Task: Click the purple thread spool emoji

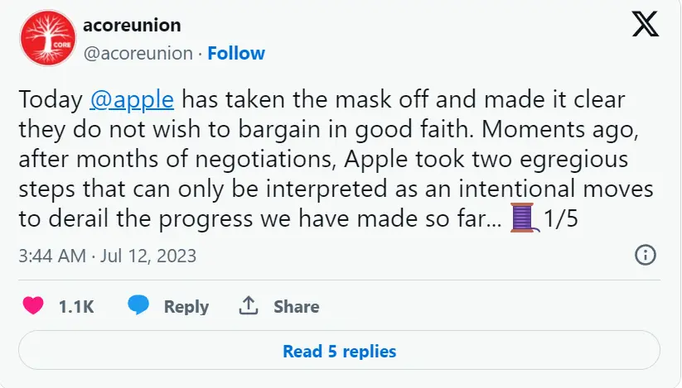Action: pyautogui.click(x=524, y=218)
